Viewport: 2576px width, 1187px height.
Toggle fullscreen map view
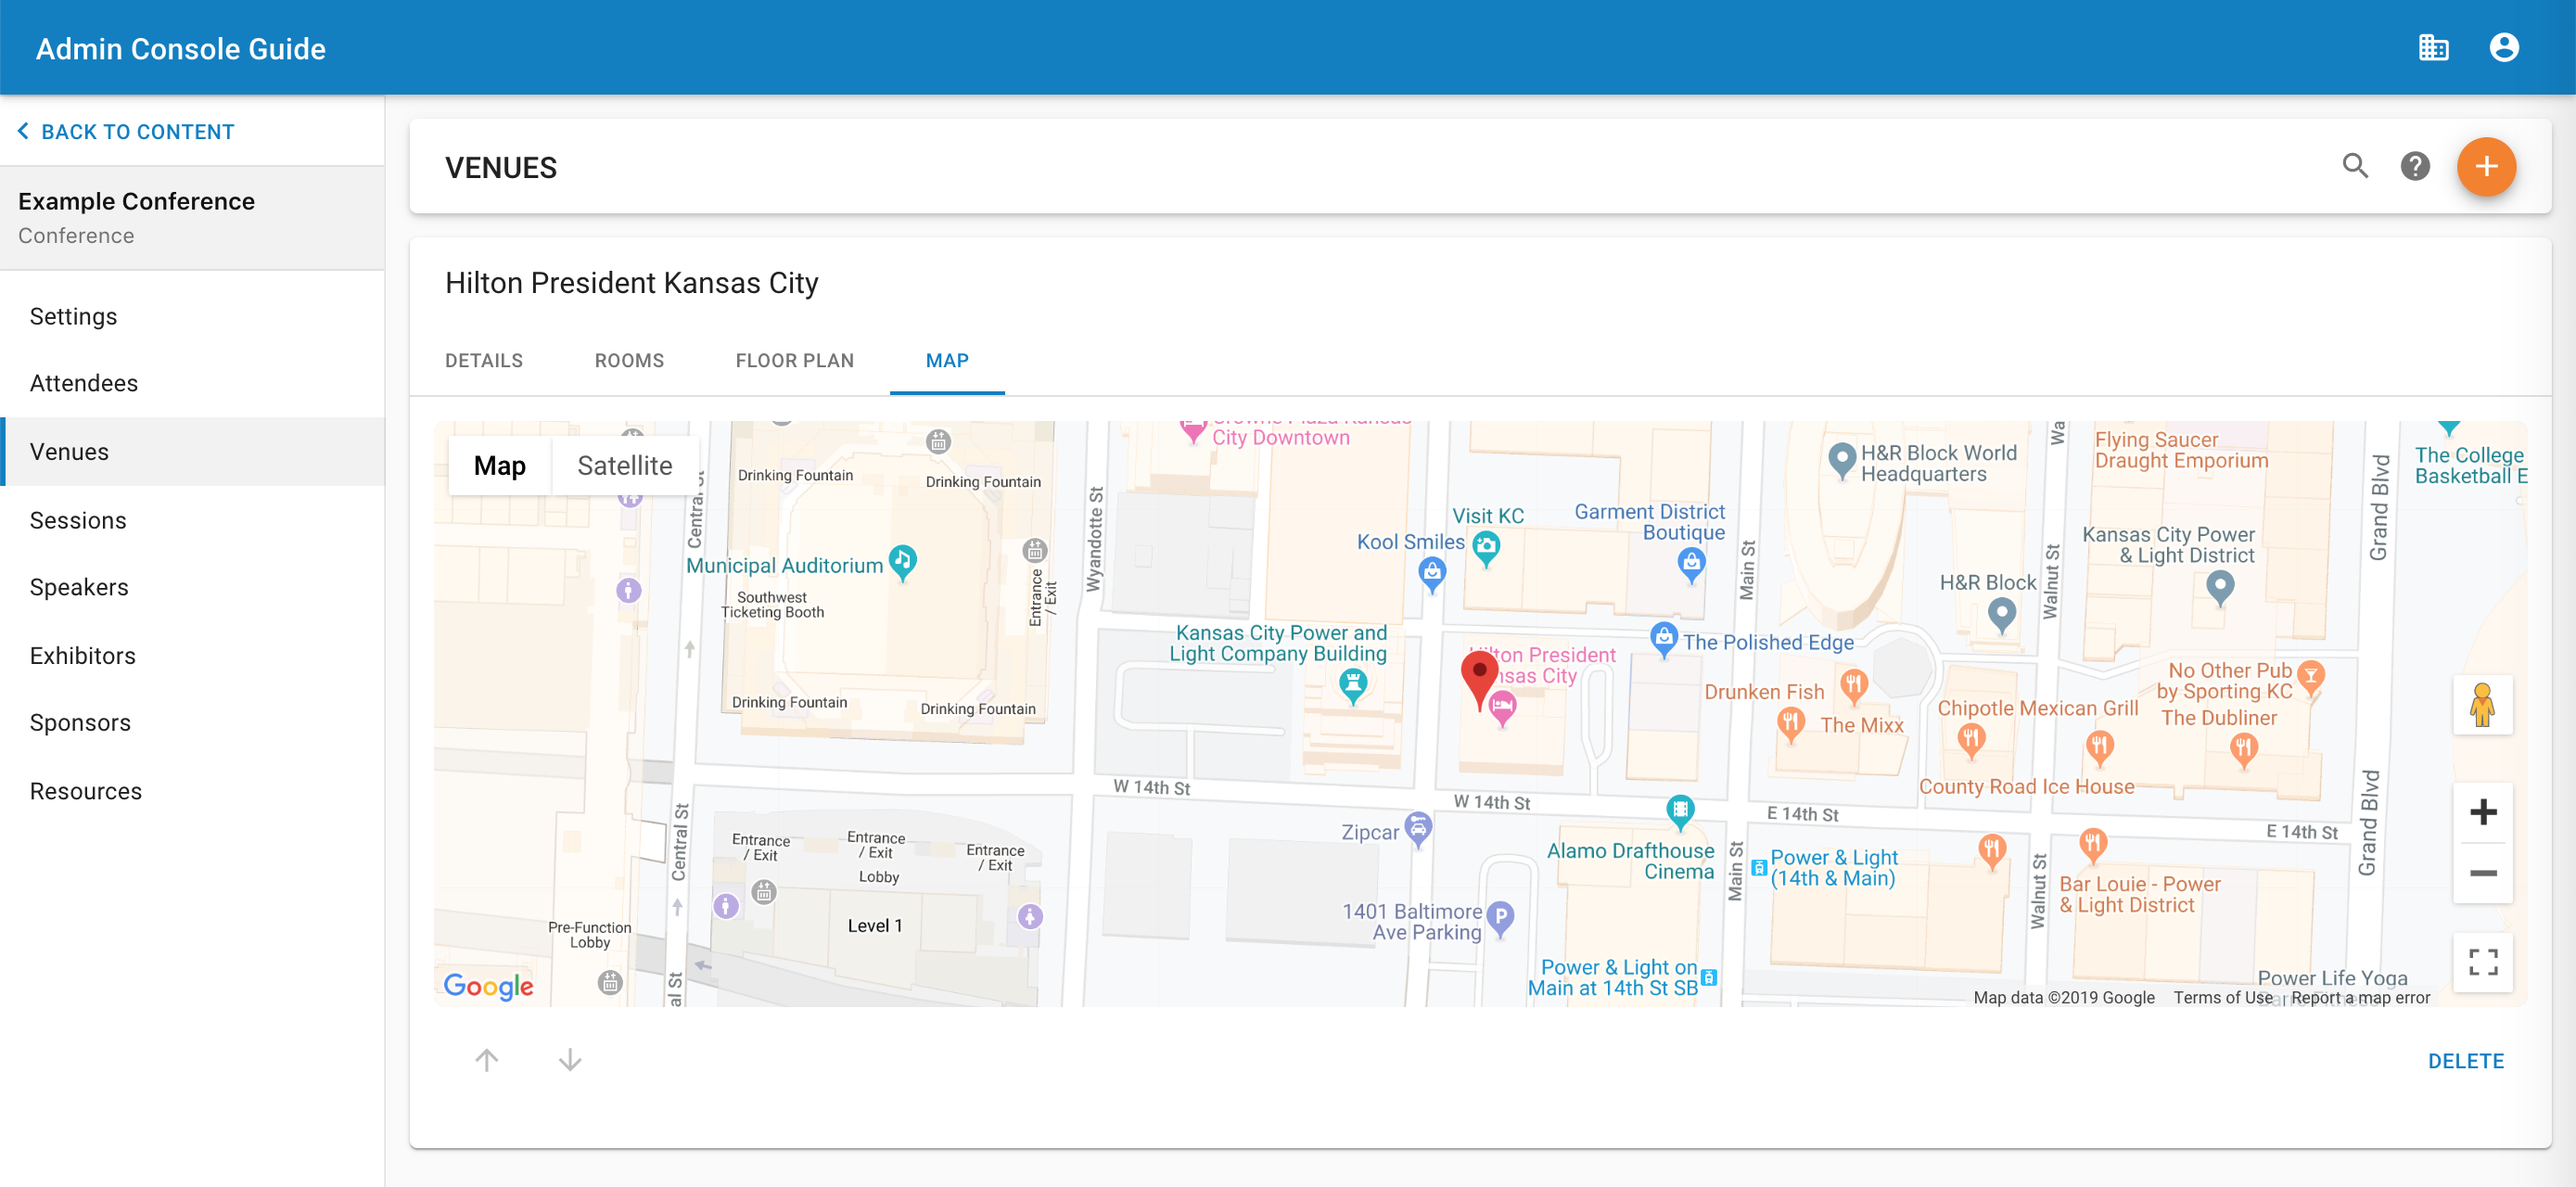point(2482,961)
